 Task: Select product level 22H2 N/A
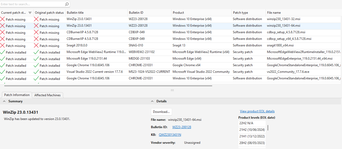(x=252, y=123)
